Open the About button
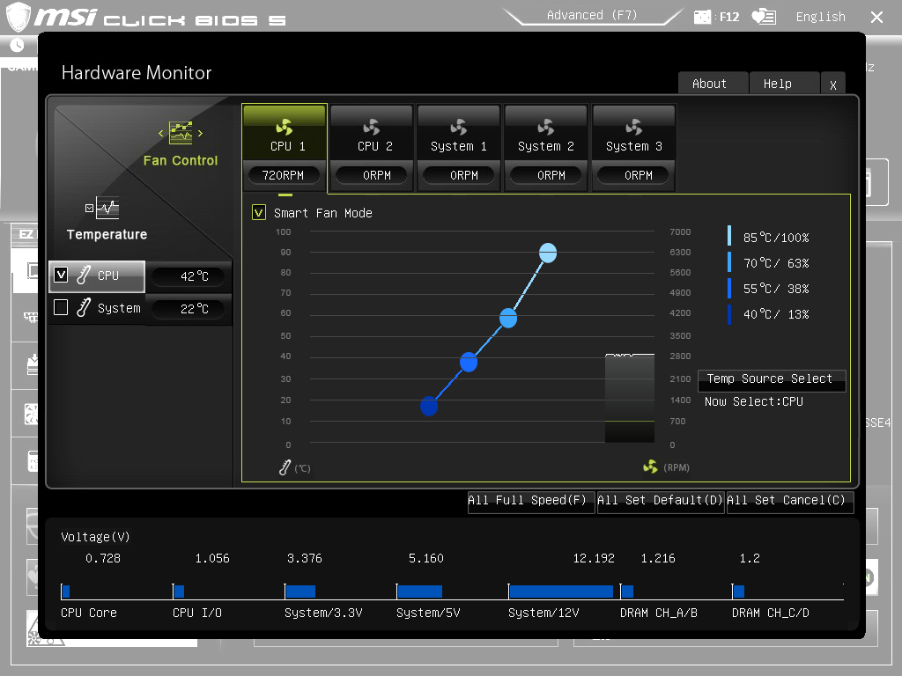 (713, 84)
